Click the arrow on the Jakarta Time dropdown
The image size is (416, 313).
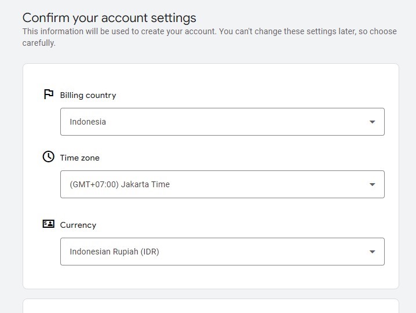pos(372,184)
